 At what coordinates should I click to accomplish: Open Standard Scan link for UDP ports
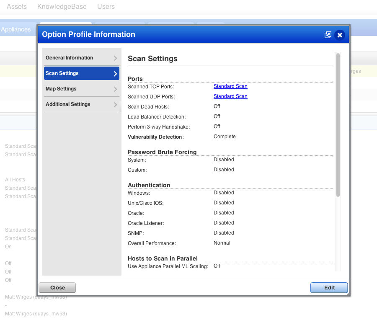(x=230, y=96)
